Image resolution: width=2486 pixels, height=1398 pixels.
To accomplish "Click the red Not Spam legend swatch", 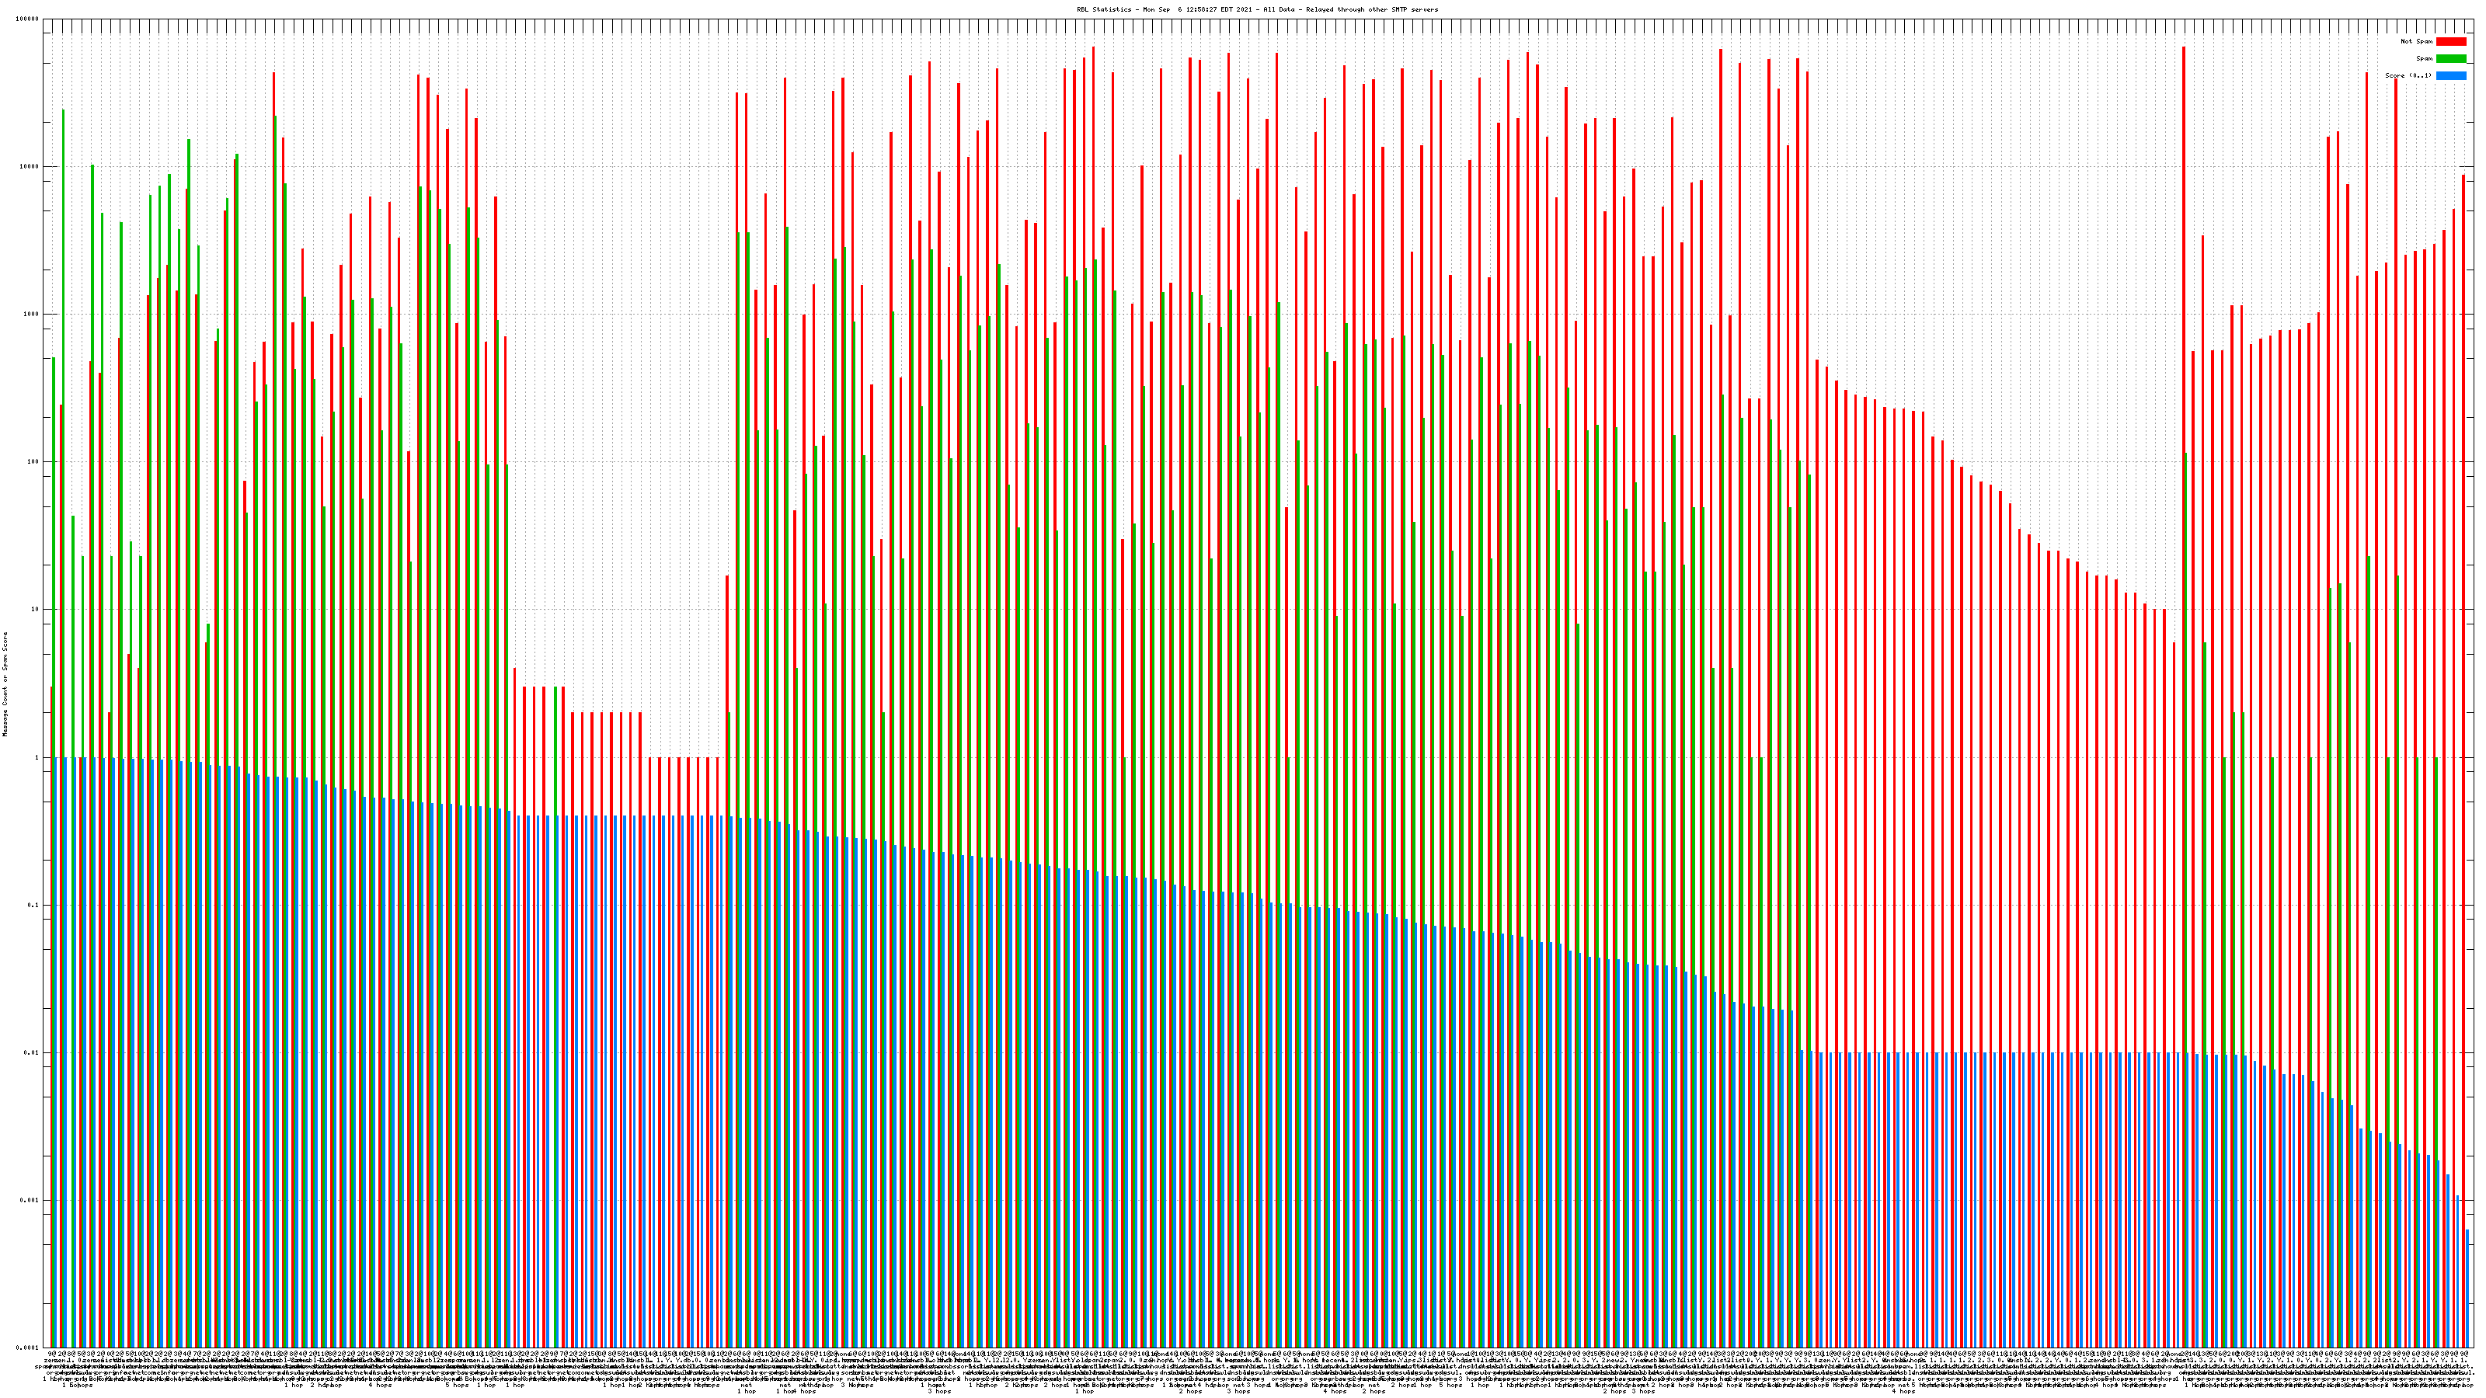I will tap(2450, 41).
